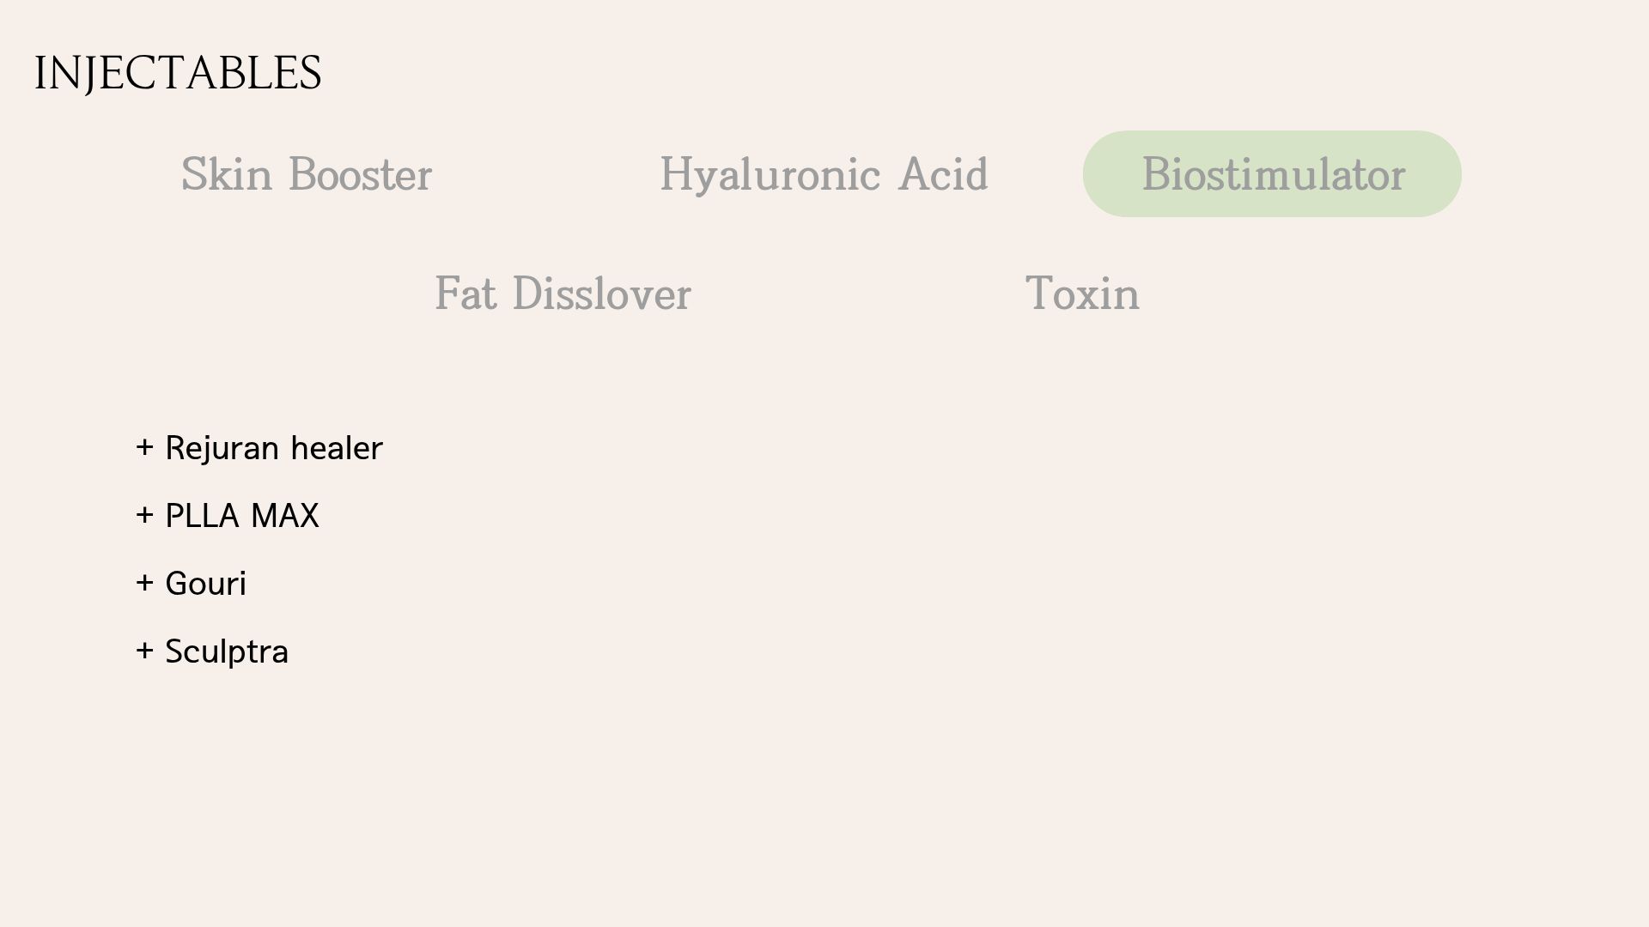Viewport: 1649px width, 927px height.
Task: Open the PLLA MAX item label
Action: point(241,516)
